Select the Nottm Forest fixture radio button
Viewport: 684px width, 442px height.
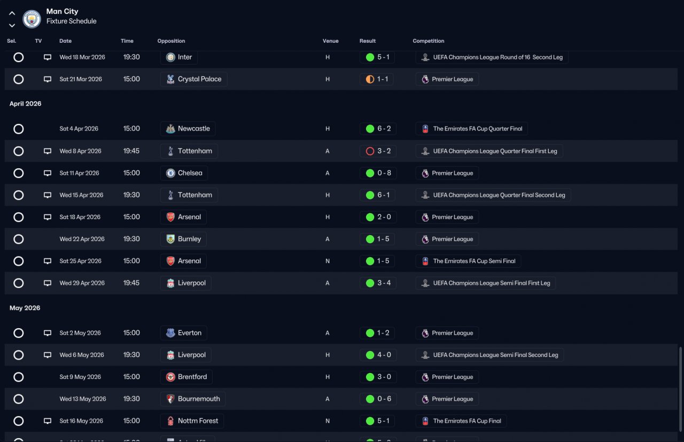click(19, 421)
